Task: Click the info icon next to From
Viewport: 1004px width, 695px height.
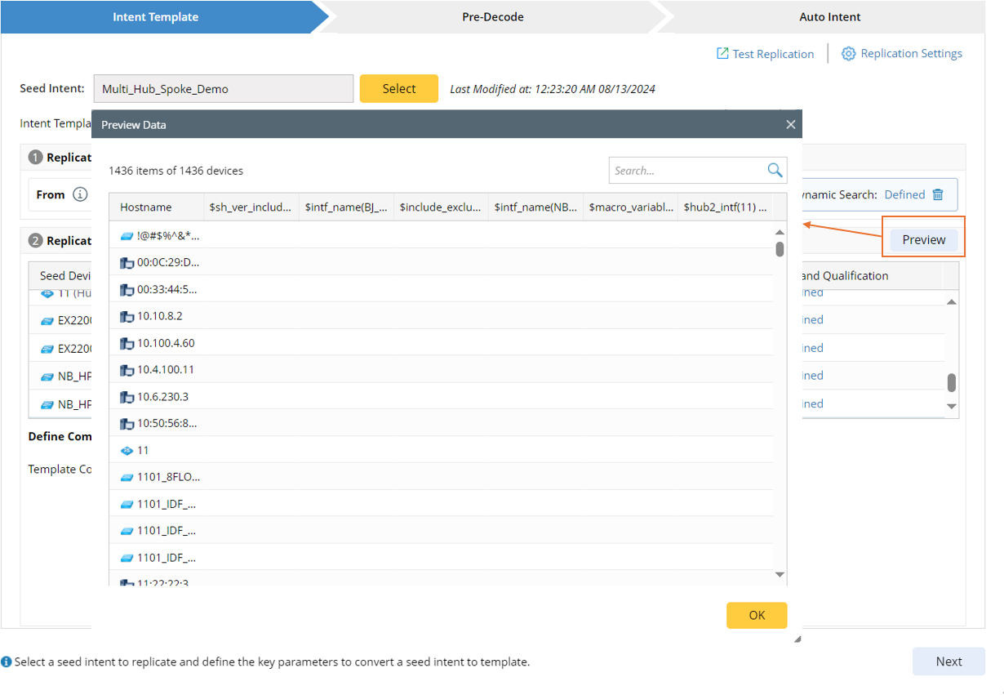Action: coord(80,195)
